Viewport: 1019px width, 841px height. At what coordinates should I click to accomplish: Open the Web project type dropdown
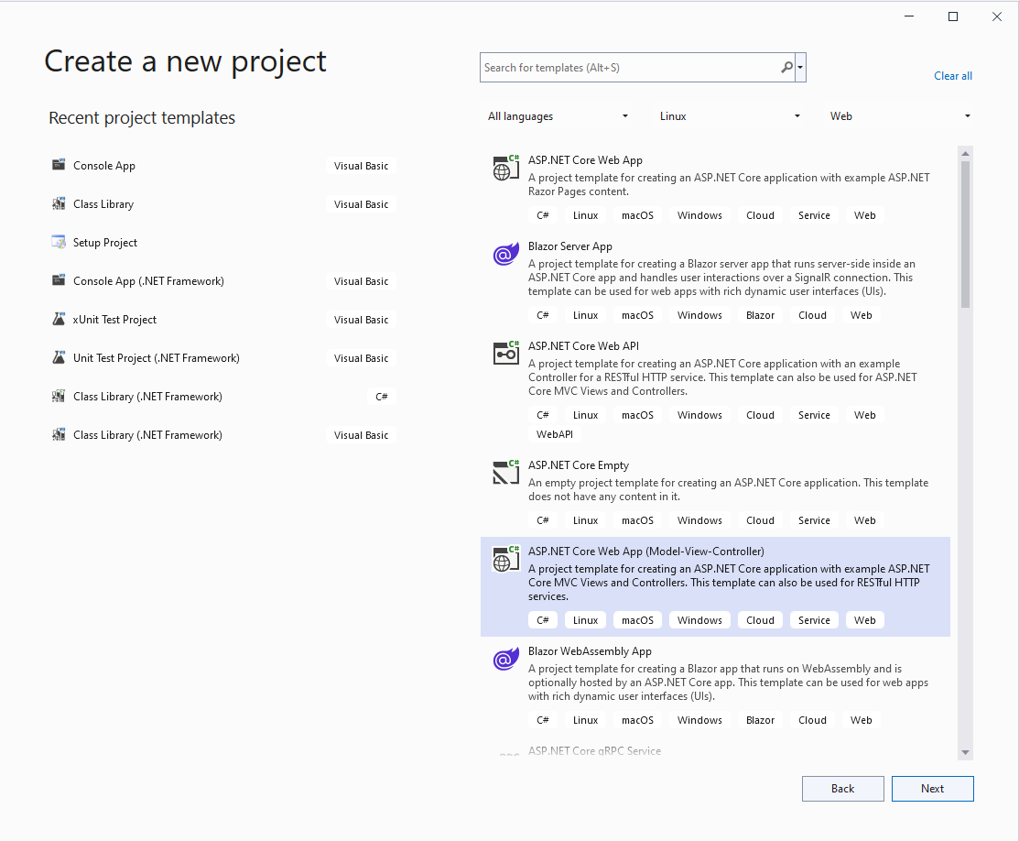pyautogui.click(x=900, y=116)
